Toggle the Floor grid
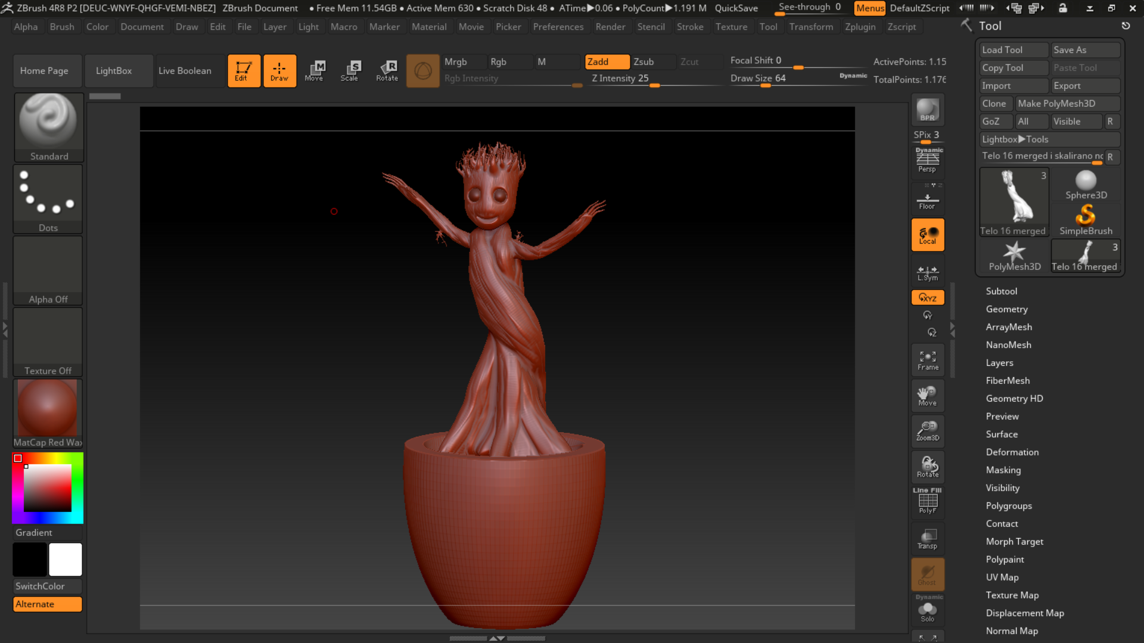This screenshot has height=643, width=1144. pos(927,198)
